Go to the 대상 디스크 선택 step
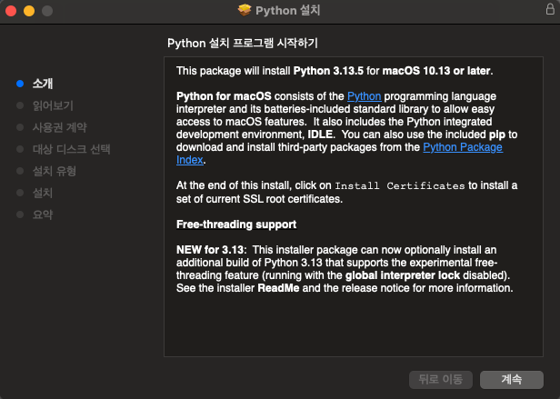This screenshot has height=399, width=560. click(72, 149)
